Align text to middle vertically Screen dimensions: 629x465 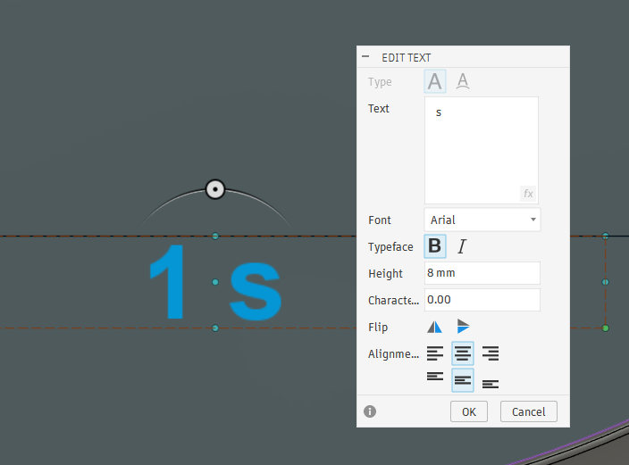point(463,380)
